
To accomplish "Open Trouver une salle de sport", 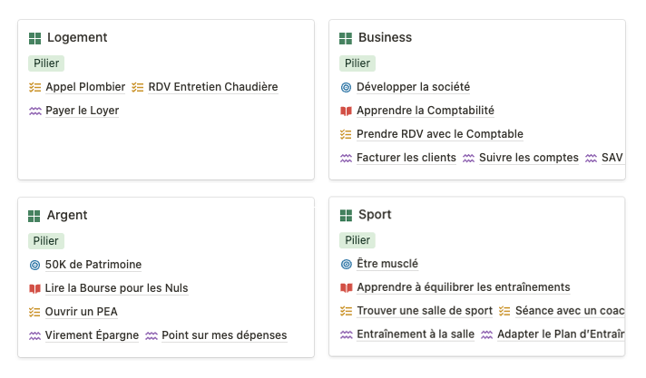I will (x=424, y=312).
